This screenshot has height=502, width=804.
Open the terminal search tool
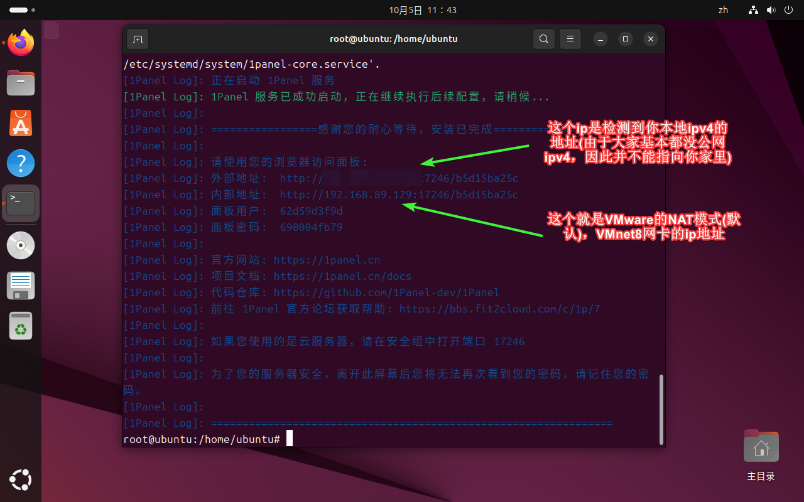point(544,39)
